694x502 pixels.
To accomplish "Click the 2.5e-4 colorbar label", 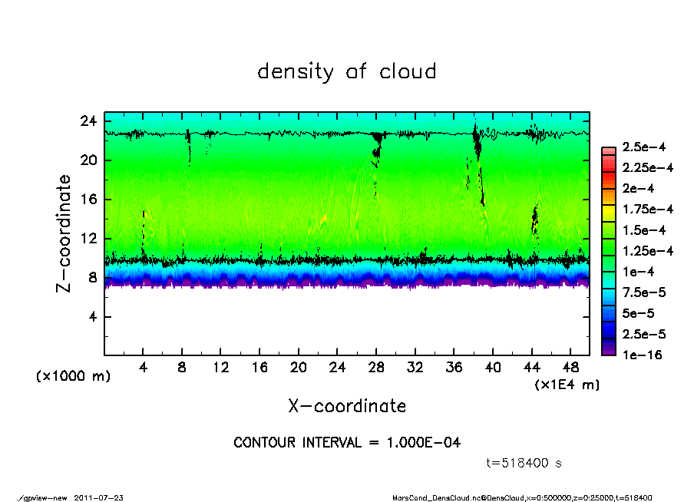I will tap(643, 147).
